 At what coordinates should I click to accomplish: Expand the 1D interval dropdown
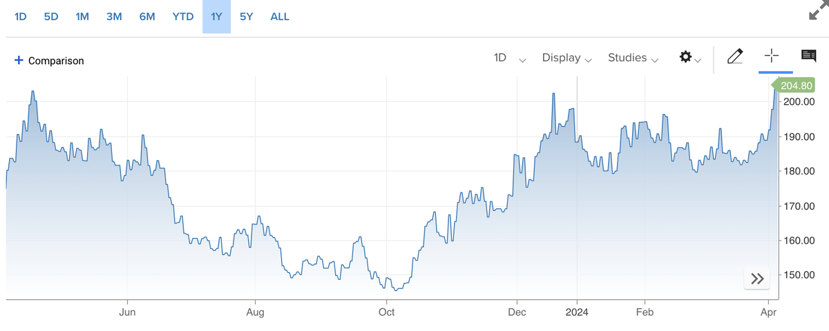tap(510, 58)
